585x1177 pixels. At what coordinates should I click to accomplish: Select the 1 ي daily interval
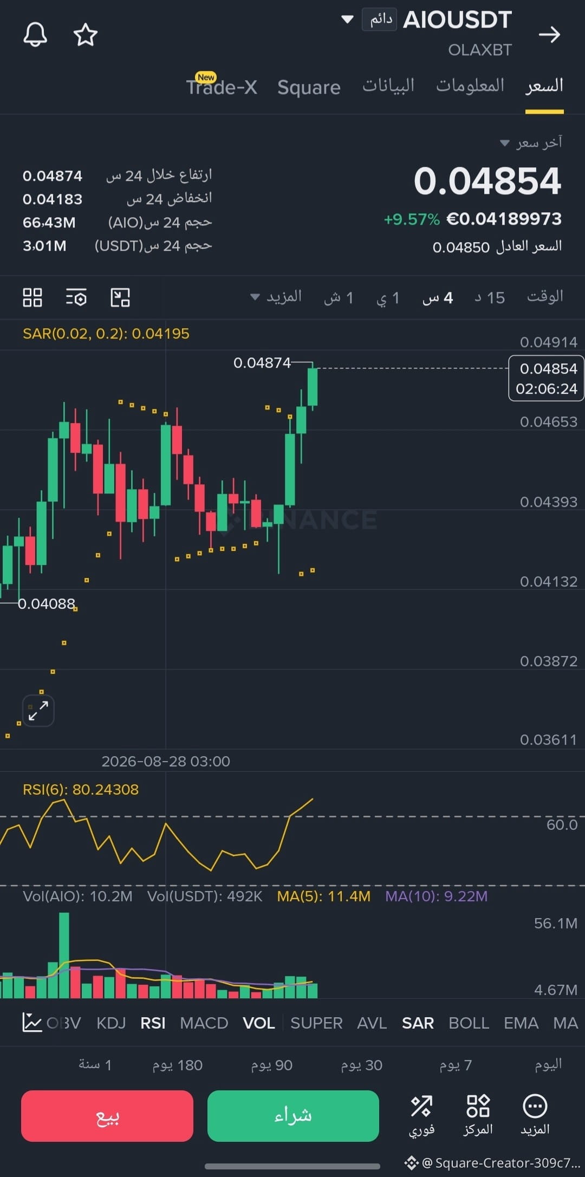(388, 297)
